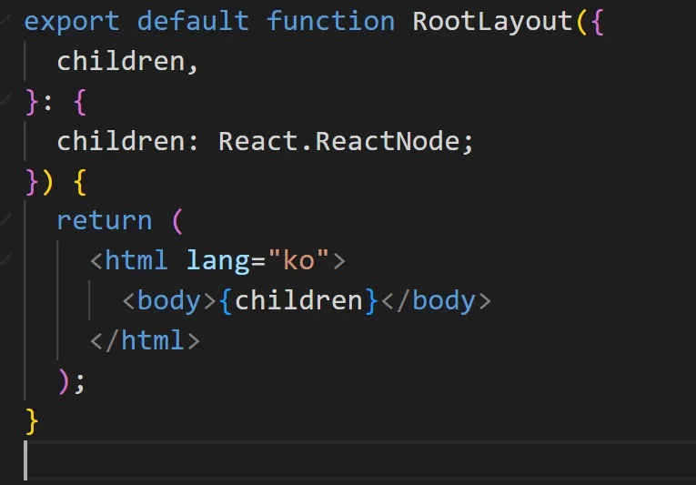Click "children:" in the type annotation line
Viewport: 696px width, 485px height.
coord(128,141)
